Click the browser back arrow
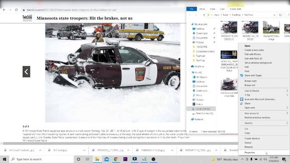Screen dimensions: 290x163 point(4,10)
